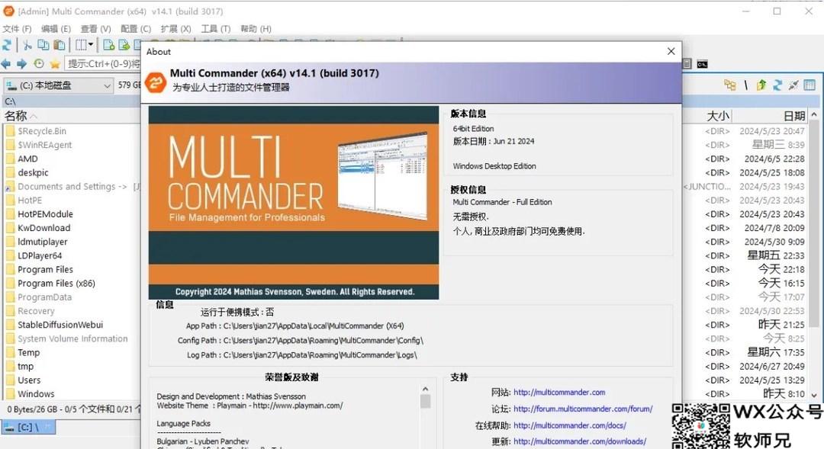Open the multicommander.com/downloads update link
This screenshot has width=824, height=449.
580,441
